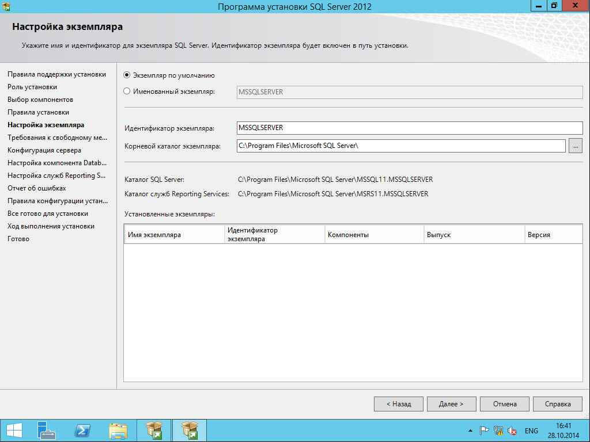This screenshot has height=442, width=590.
Task: Click the named instance MSSQLSERVER field
Action: pos(410,92)
